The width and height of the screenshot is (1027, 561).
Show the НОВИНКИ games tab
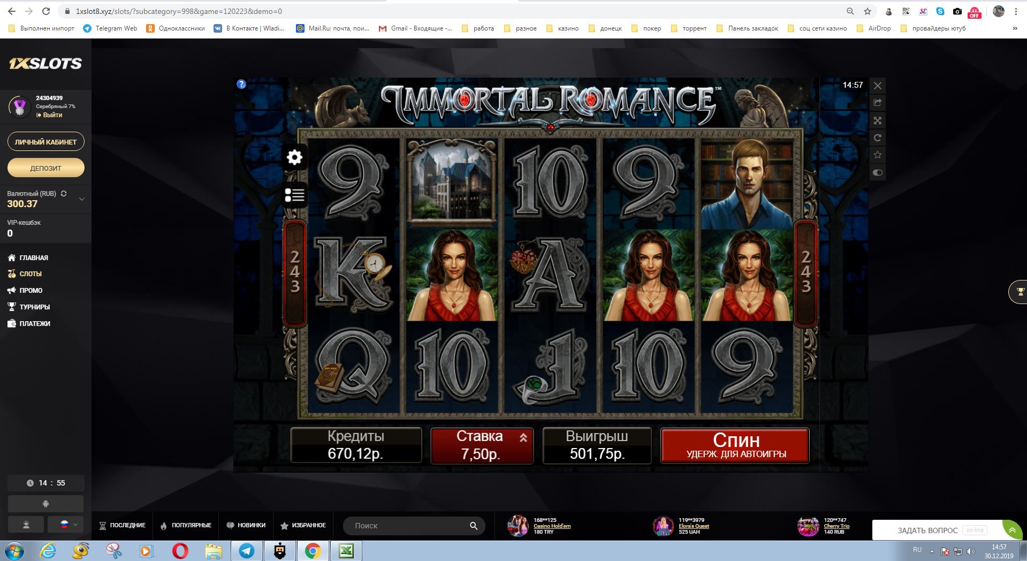coord(246,526)
